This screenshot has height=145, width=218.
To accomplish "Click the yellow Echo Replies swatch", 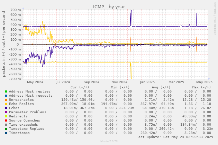I will [6, 104].
